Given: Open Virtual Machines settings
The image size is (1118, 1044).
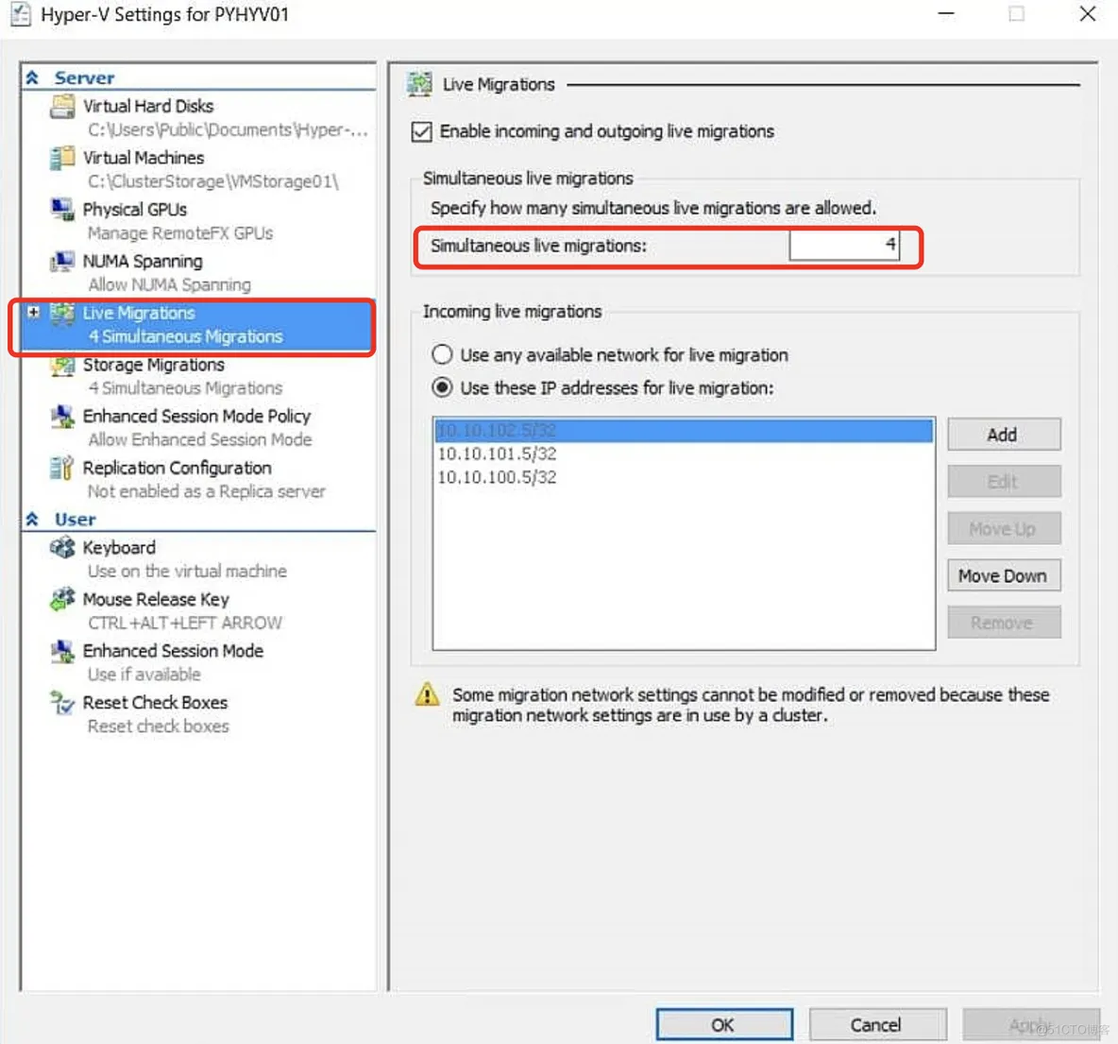Looking at the screenshot, I should point(144,158).
